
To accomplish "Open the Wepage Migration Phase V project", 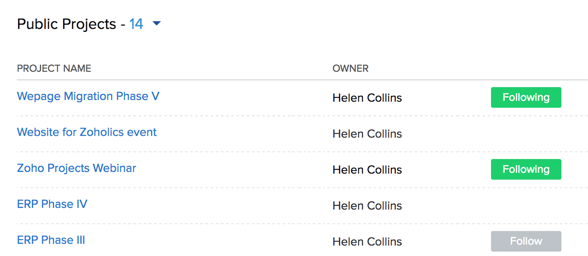I will coord(88,96).
